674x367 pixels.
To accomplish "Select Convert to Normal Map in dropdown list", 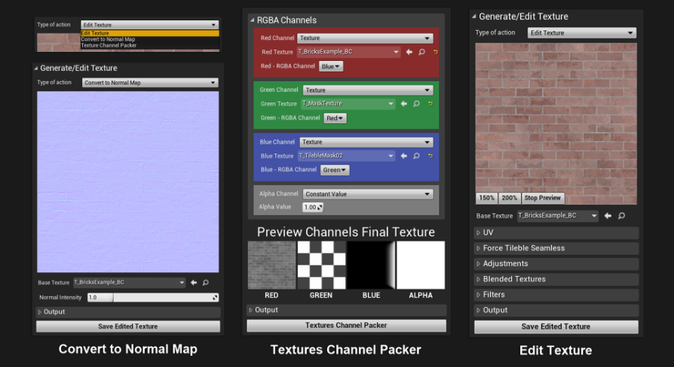I will click(x=108, y=39).
